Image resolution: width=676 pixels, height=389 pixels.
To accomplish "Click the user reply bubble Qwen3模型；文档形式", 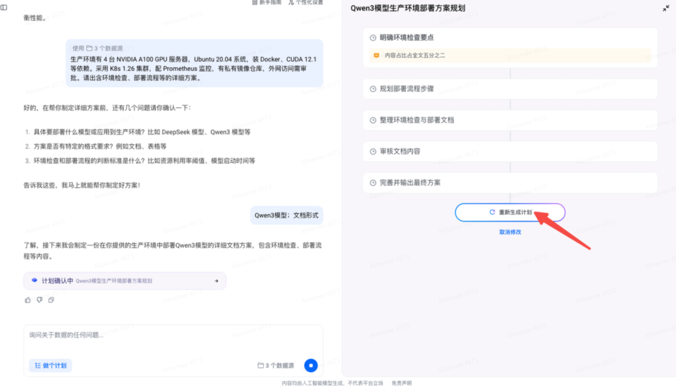I will [286, 215].
